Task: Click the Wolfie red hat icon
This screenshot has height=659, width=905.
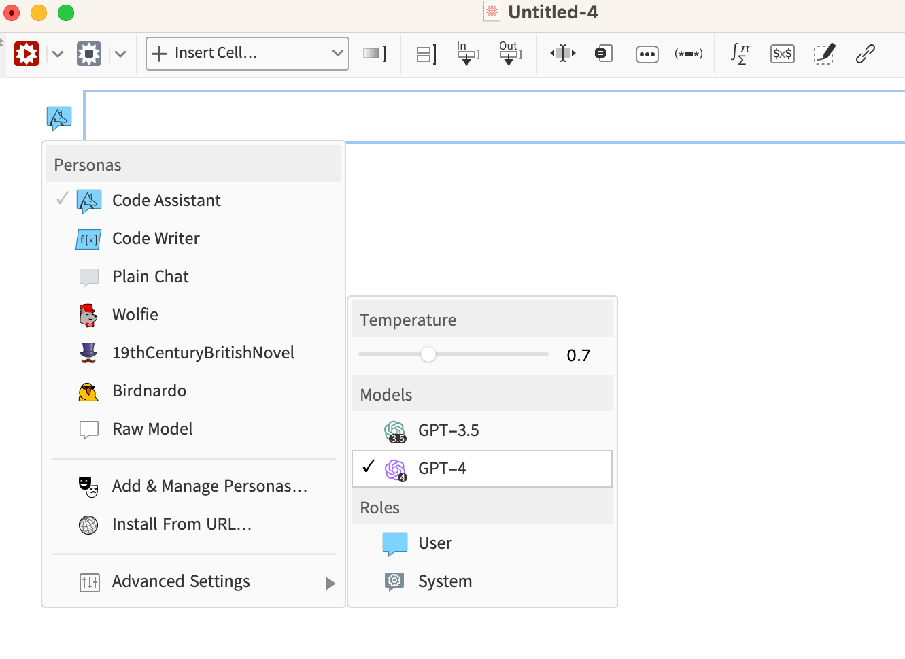Action: [88, 315]
